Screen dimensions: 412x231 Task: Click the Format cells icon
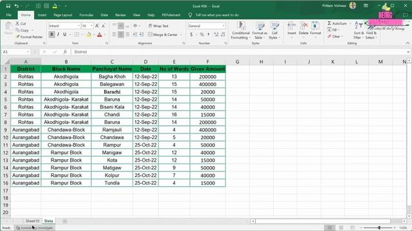(x=315, y=26)
